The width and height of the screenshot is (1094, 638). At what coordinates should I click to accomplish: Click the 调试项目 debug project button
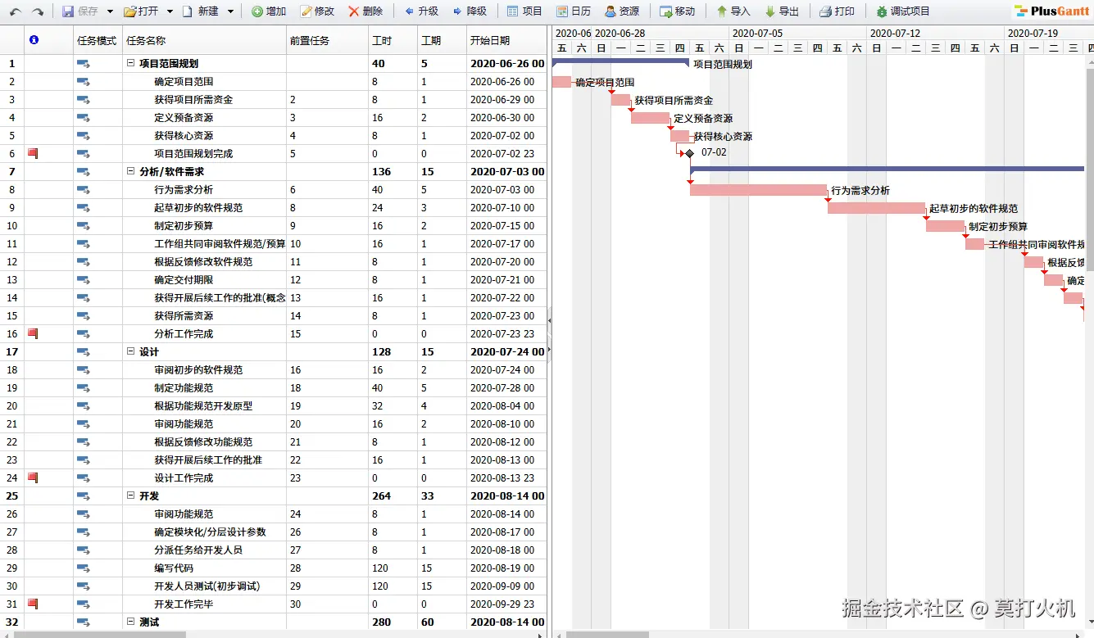click(903, 11)
